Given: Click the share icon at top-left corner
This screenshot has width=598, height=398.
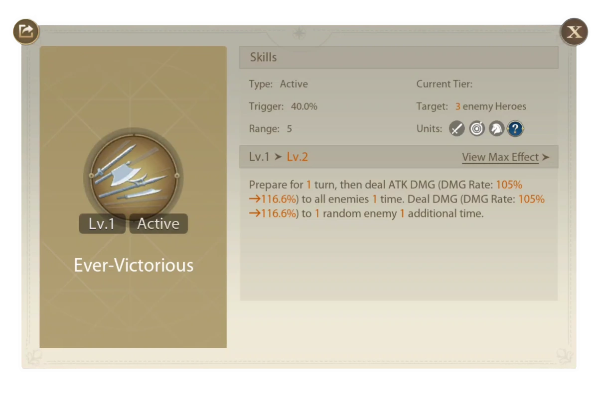Looking at the screenshot, I should click(26, 32).
